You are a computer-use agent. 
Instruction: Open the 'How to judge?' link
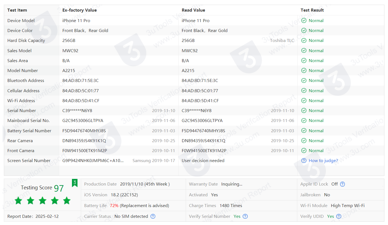[323, 161]
